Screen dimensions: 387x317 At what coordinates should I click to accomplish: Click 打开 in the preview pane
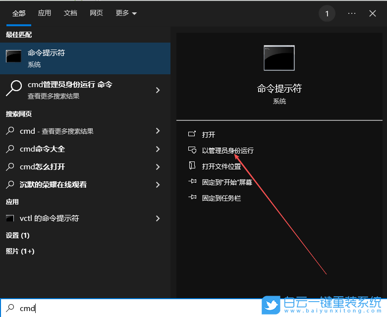tap(209, 135)
